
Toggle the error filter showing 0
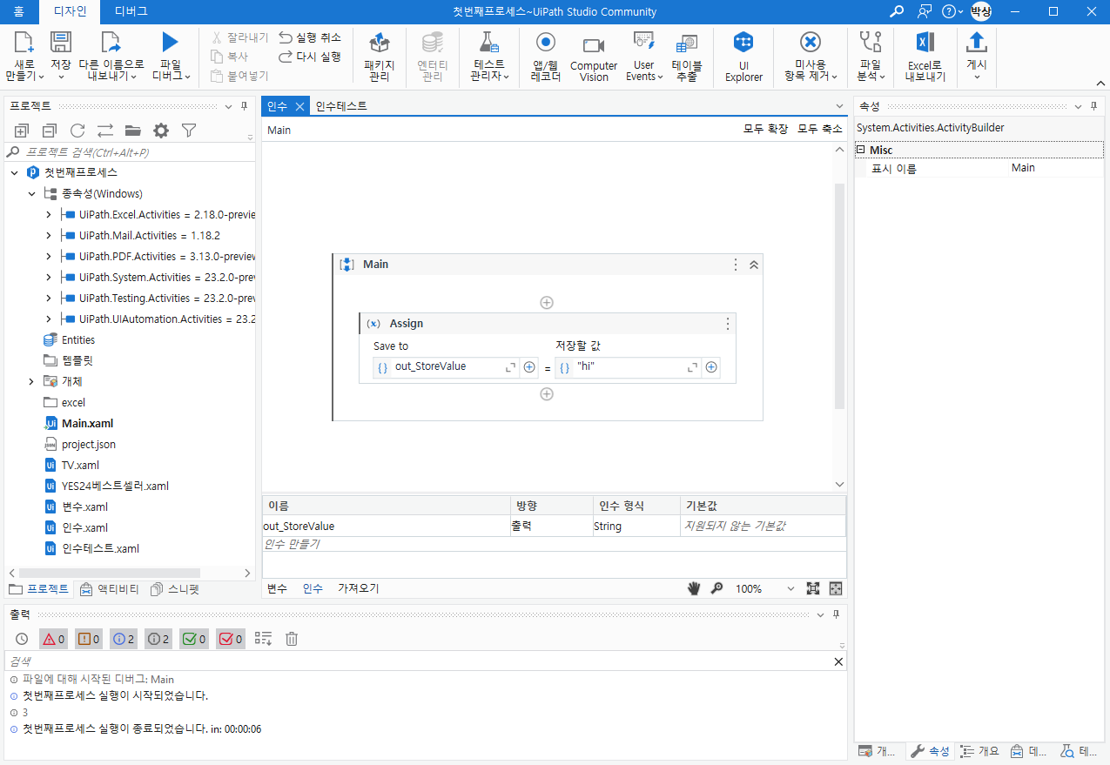tap(53, 639)
